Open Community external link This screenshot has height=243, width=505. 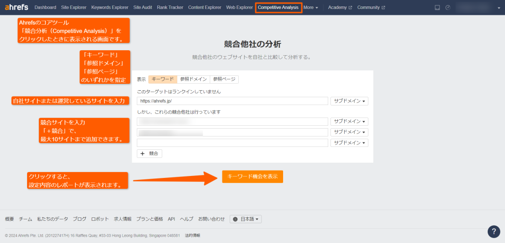pos(371,7)
